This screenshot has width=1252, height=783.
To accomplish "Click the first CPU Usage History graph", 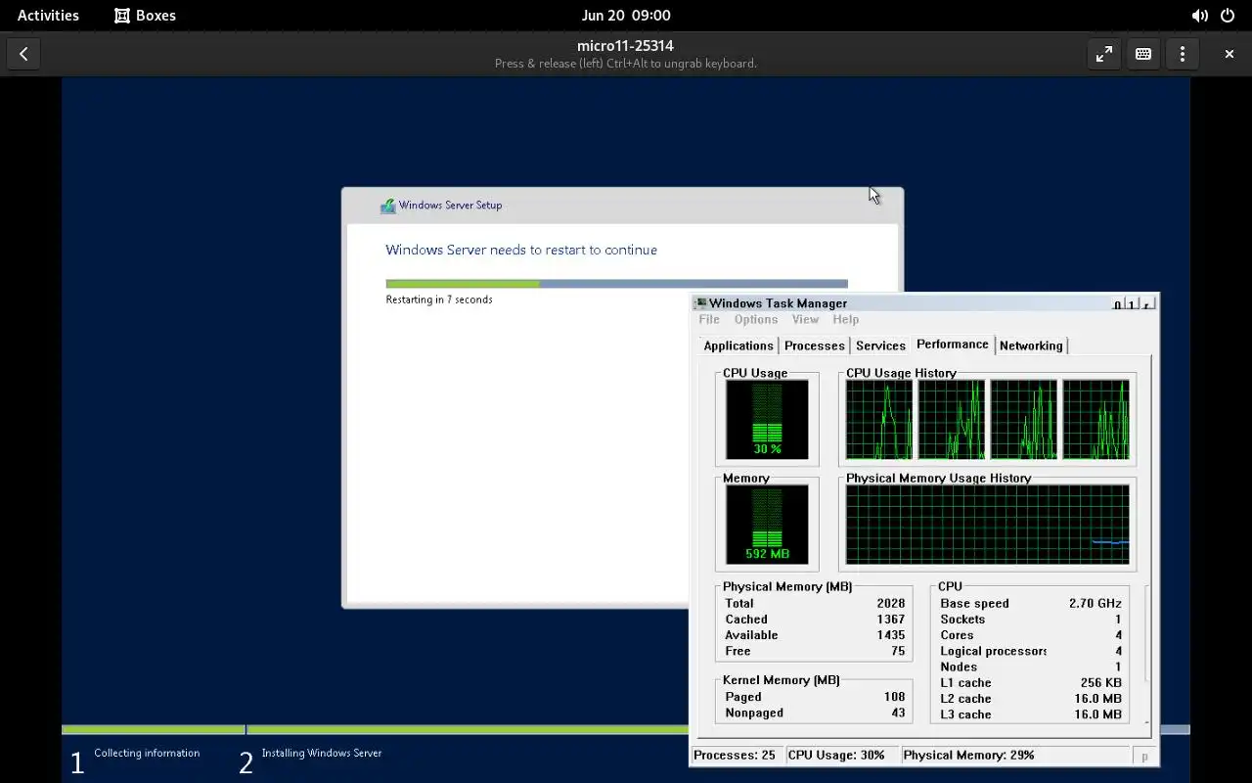I will [879, 419].
